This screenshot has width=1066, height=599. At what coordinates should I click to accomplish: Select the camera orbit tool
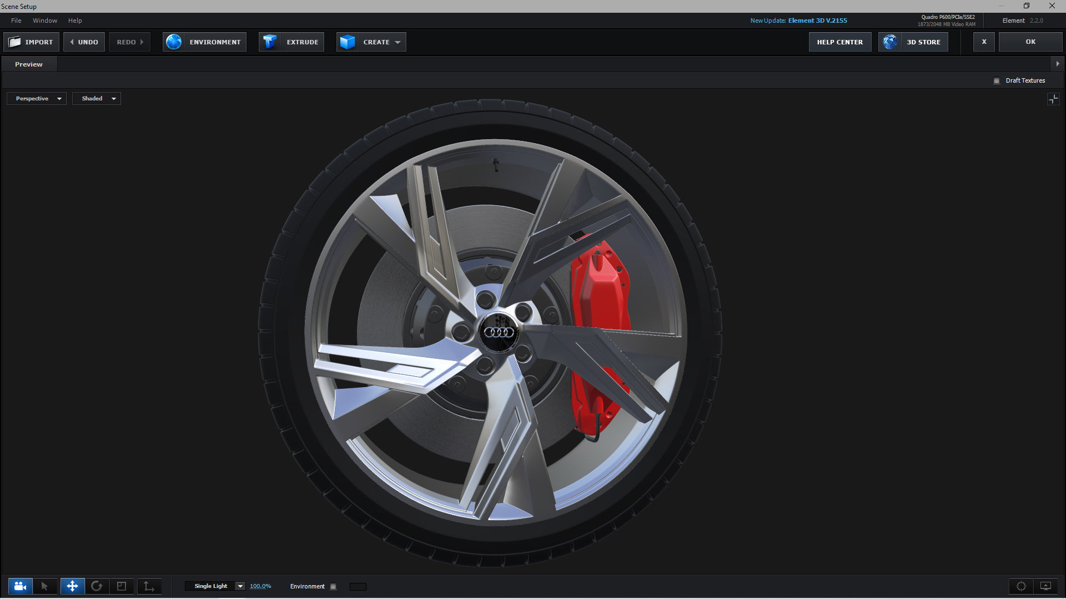point(21,586)
